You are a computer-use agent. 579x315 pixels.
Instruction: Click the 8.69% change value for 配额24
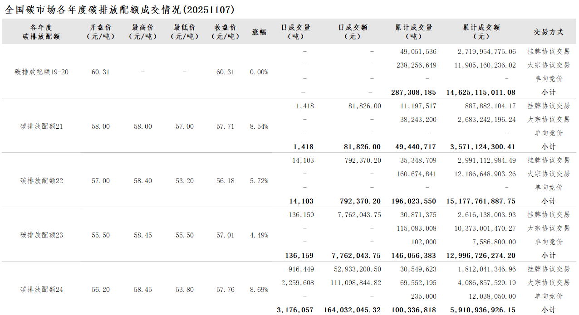[x=259, y=290]
